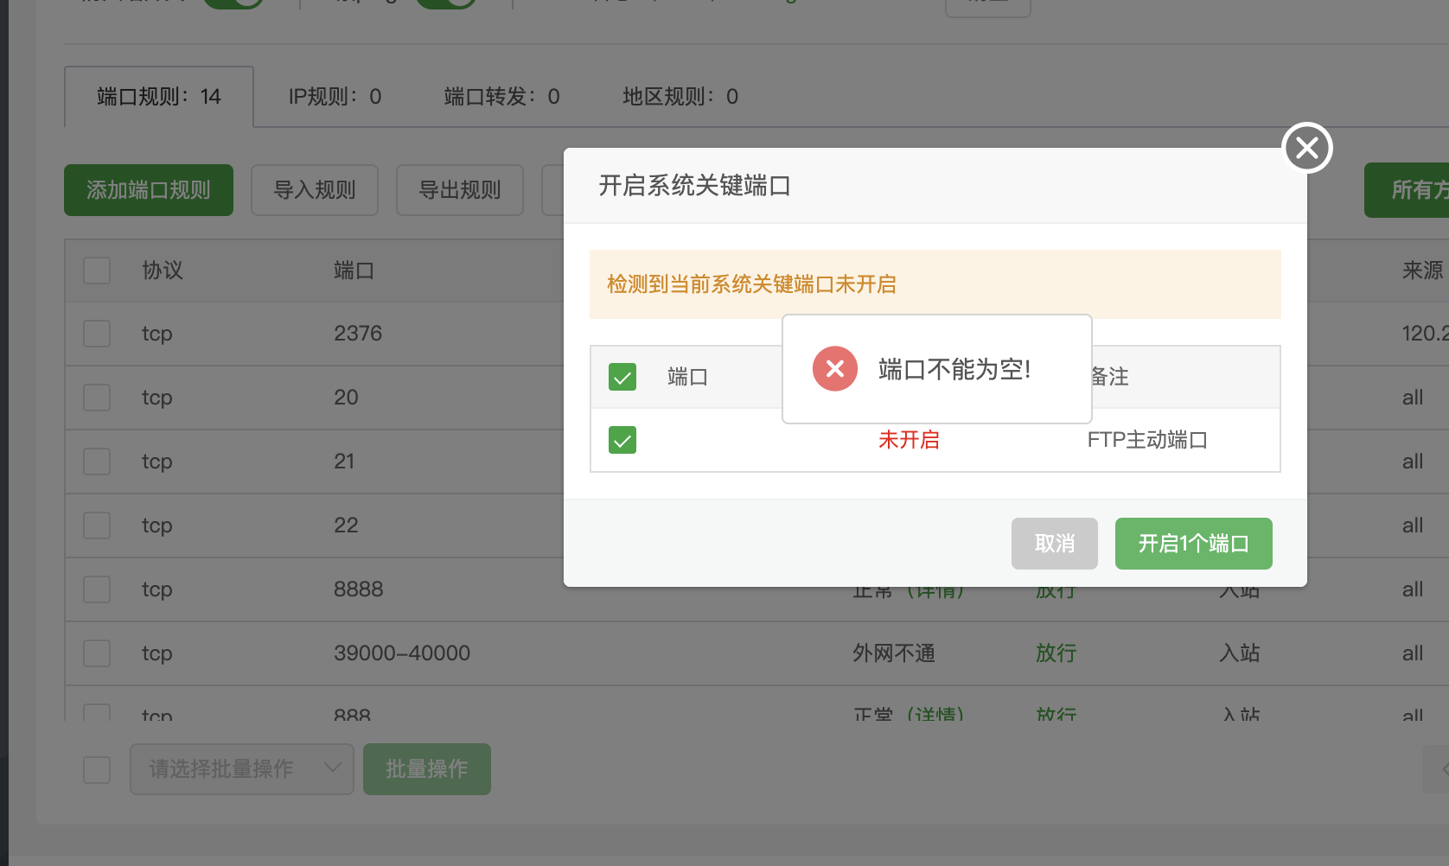This screenshot has height=866, width=1449.
Task: Click the 开启1个端口 button
Action: pos(1193,544)
